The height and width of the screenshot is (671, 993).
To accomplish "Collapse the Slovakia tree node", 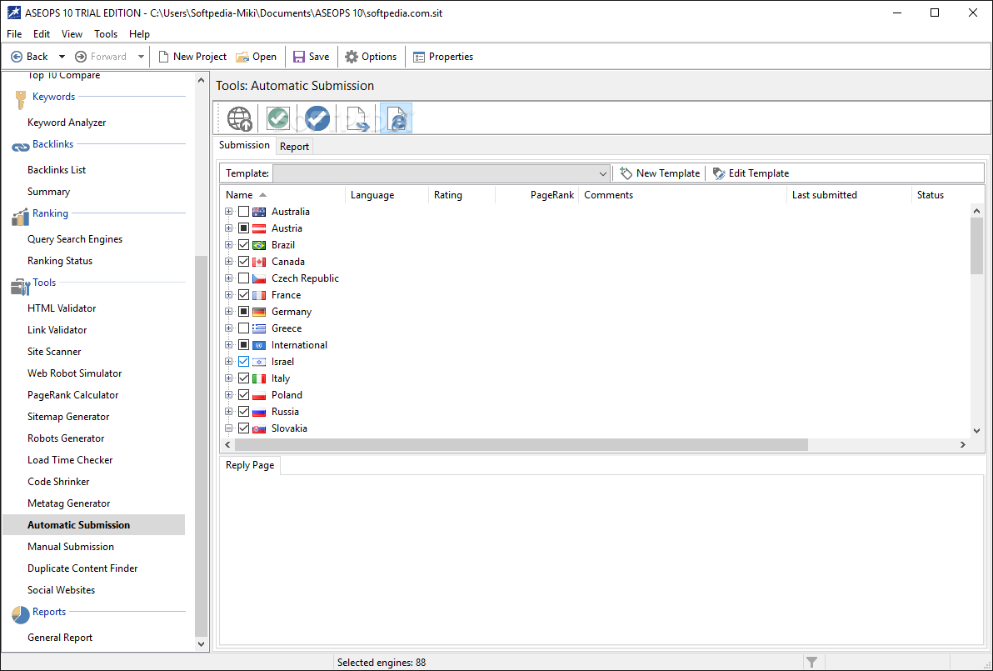I will tap(228, 428).
